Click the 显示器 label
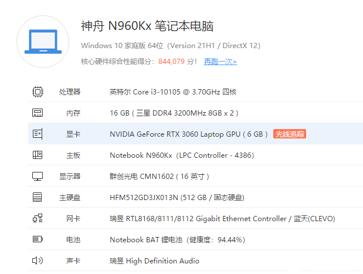The width and height of the screenshot is (363, 274). pyautogui.click(x=70, y=177)
